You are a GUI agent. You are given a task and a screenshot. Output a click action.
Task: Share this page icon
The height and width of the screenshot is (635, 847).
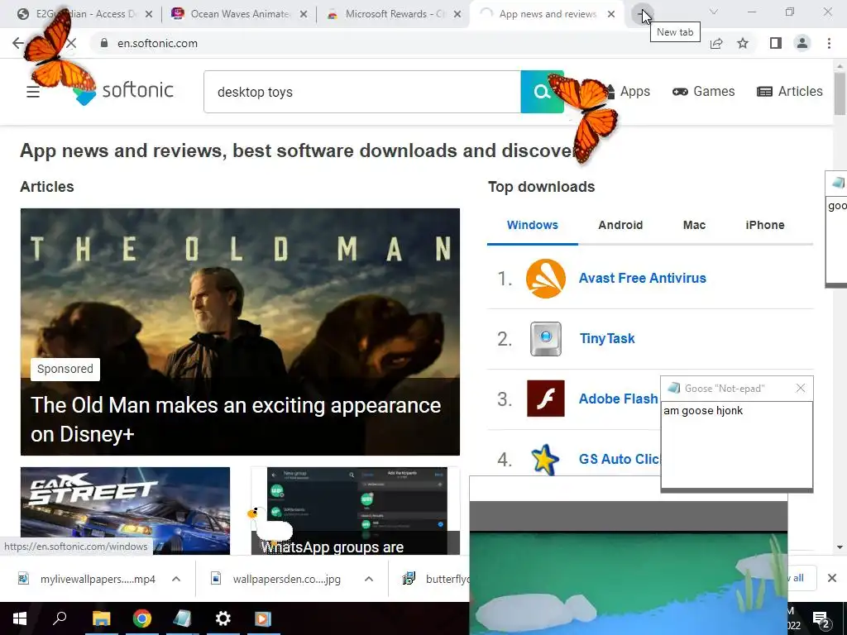pos(716,43)
